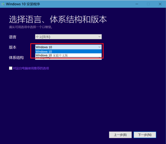Go back with 上一步(B) button
Screen dimensions: 166x144
(120, 135)
